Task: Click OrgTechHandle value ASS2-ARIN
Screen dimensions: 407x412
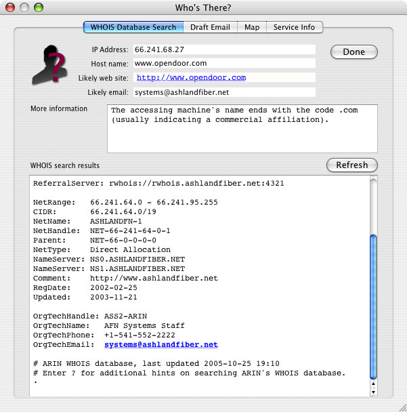Action: pyautogui.click(x=125, y=316)
